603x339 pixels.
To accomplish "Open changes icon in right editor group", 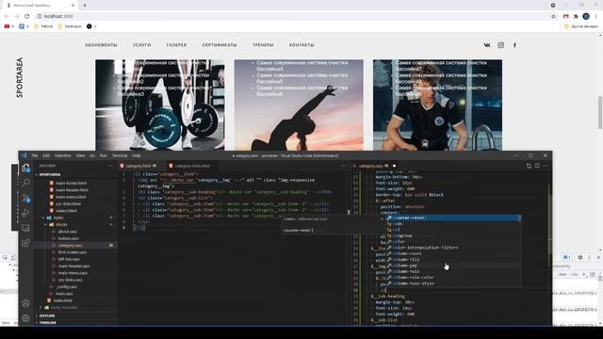I will pyautogui.click(x=529, y=166).
